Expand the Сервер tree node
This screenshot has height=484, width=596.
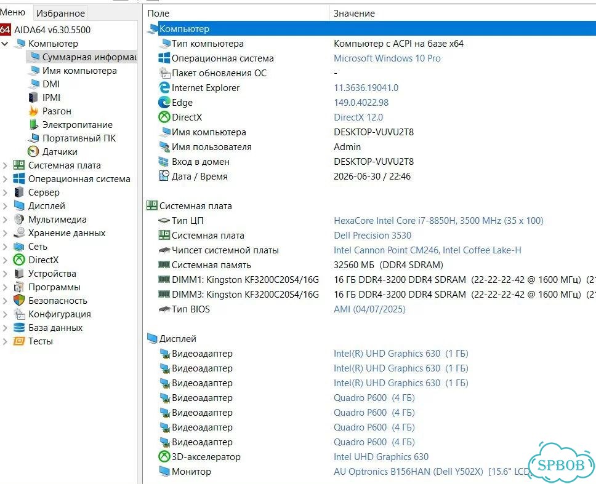point(4,192)
